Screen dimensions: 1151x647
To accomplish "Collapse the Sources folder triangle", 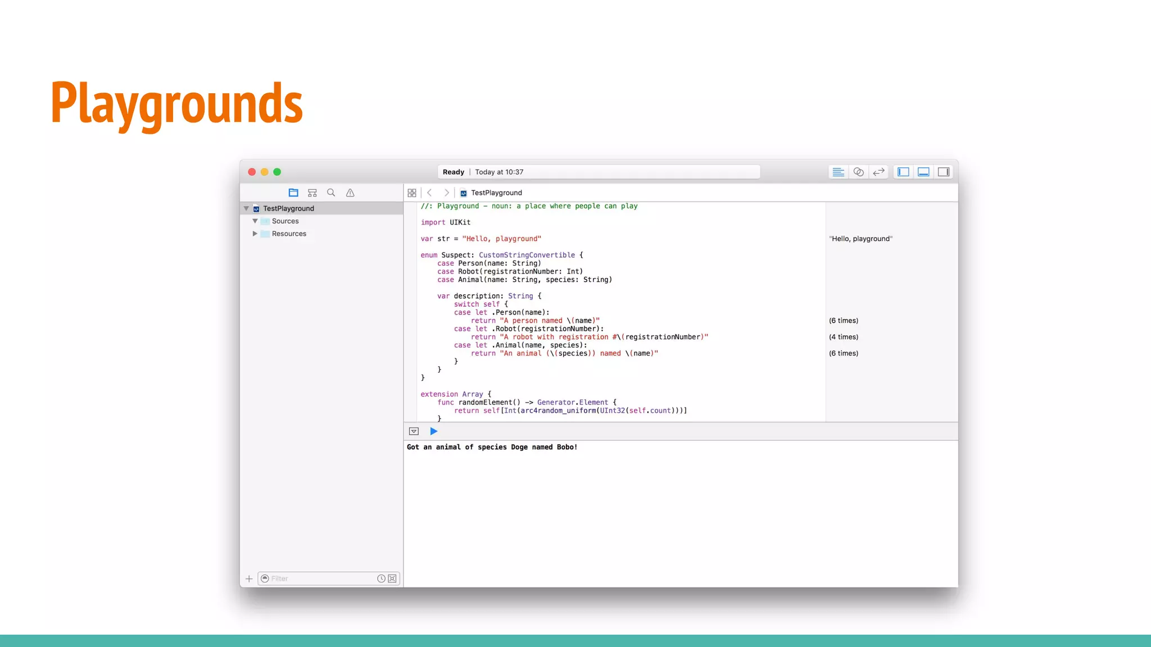I will [x=255, y=221].
